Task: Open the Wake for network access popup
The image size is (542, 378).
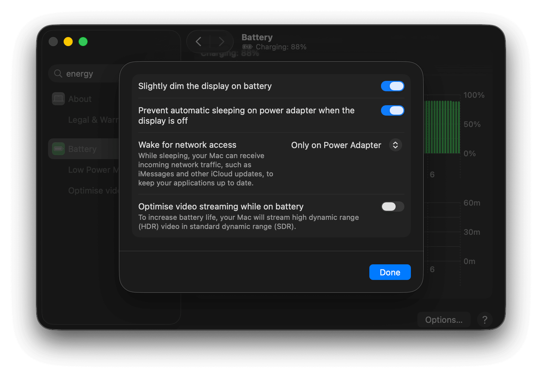Action: point(395,145)
